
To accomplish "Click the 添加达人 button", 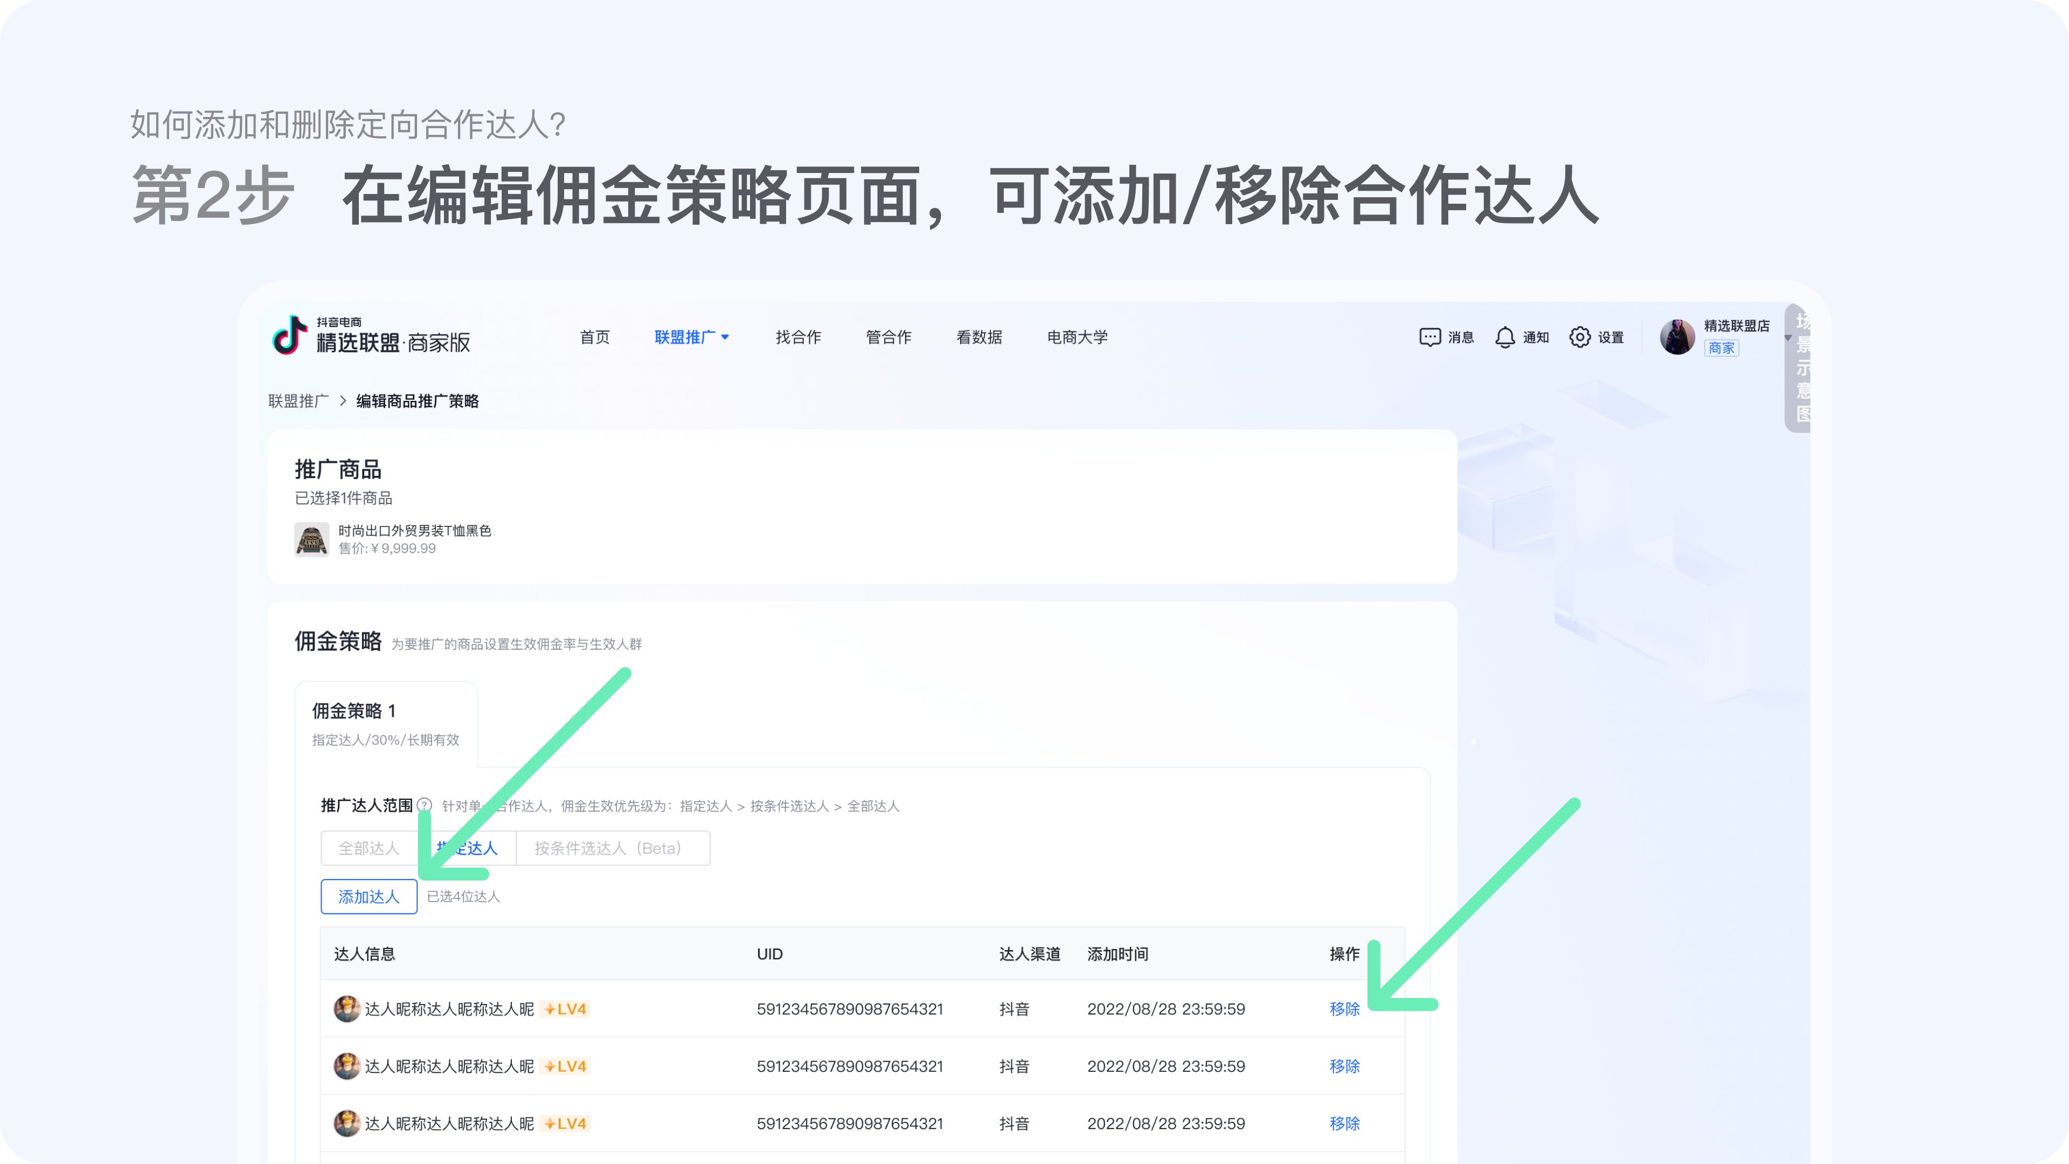I will (369, 897).
